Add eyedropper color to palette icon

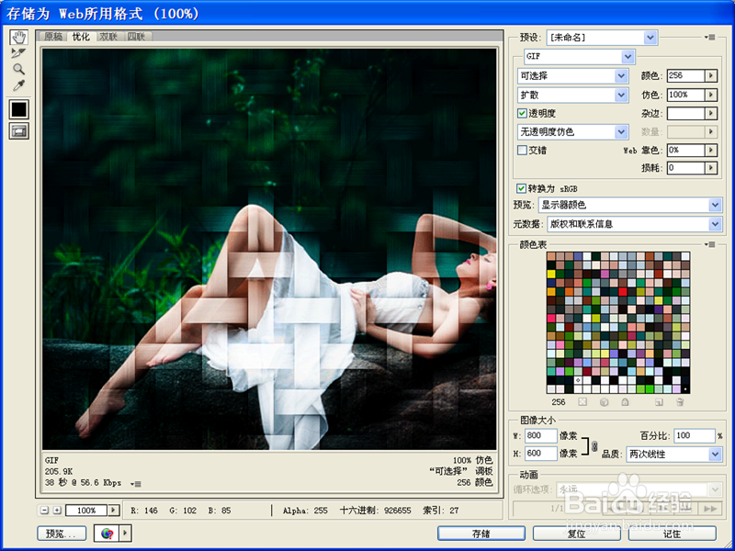coord(659,402)
